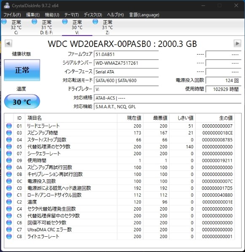Open the 機能(U) menu
The height and width of the screenshot is (252, 245).
[52, 15]
